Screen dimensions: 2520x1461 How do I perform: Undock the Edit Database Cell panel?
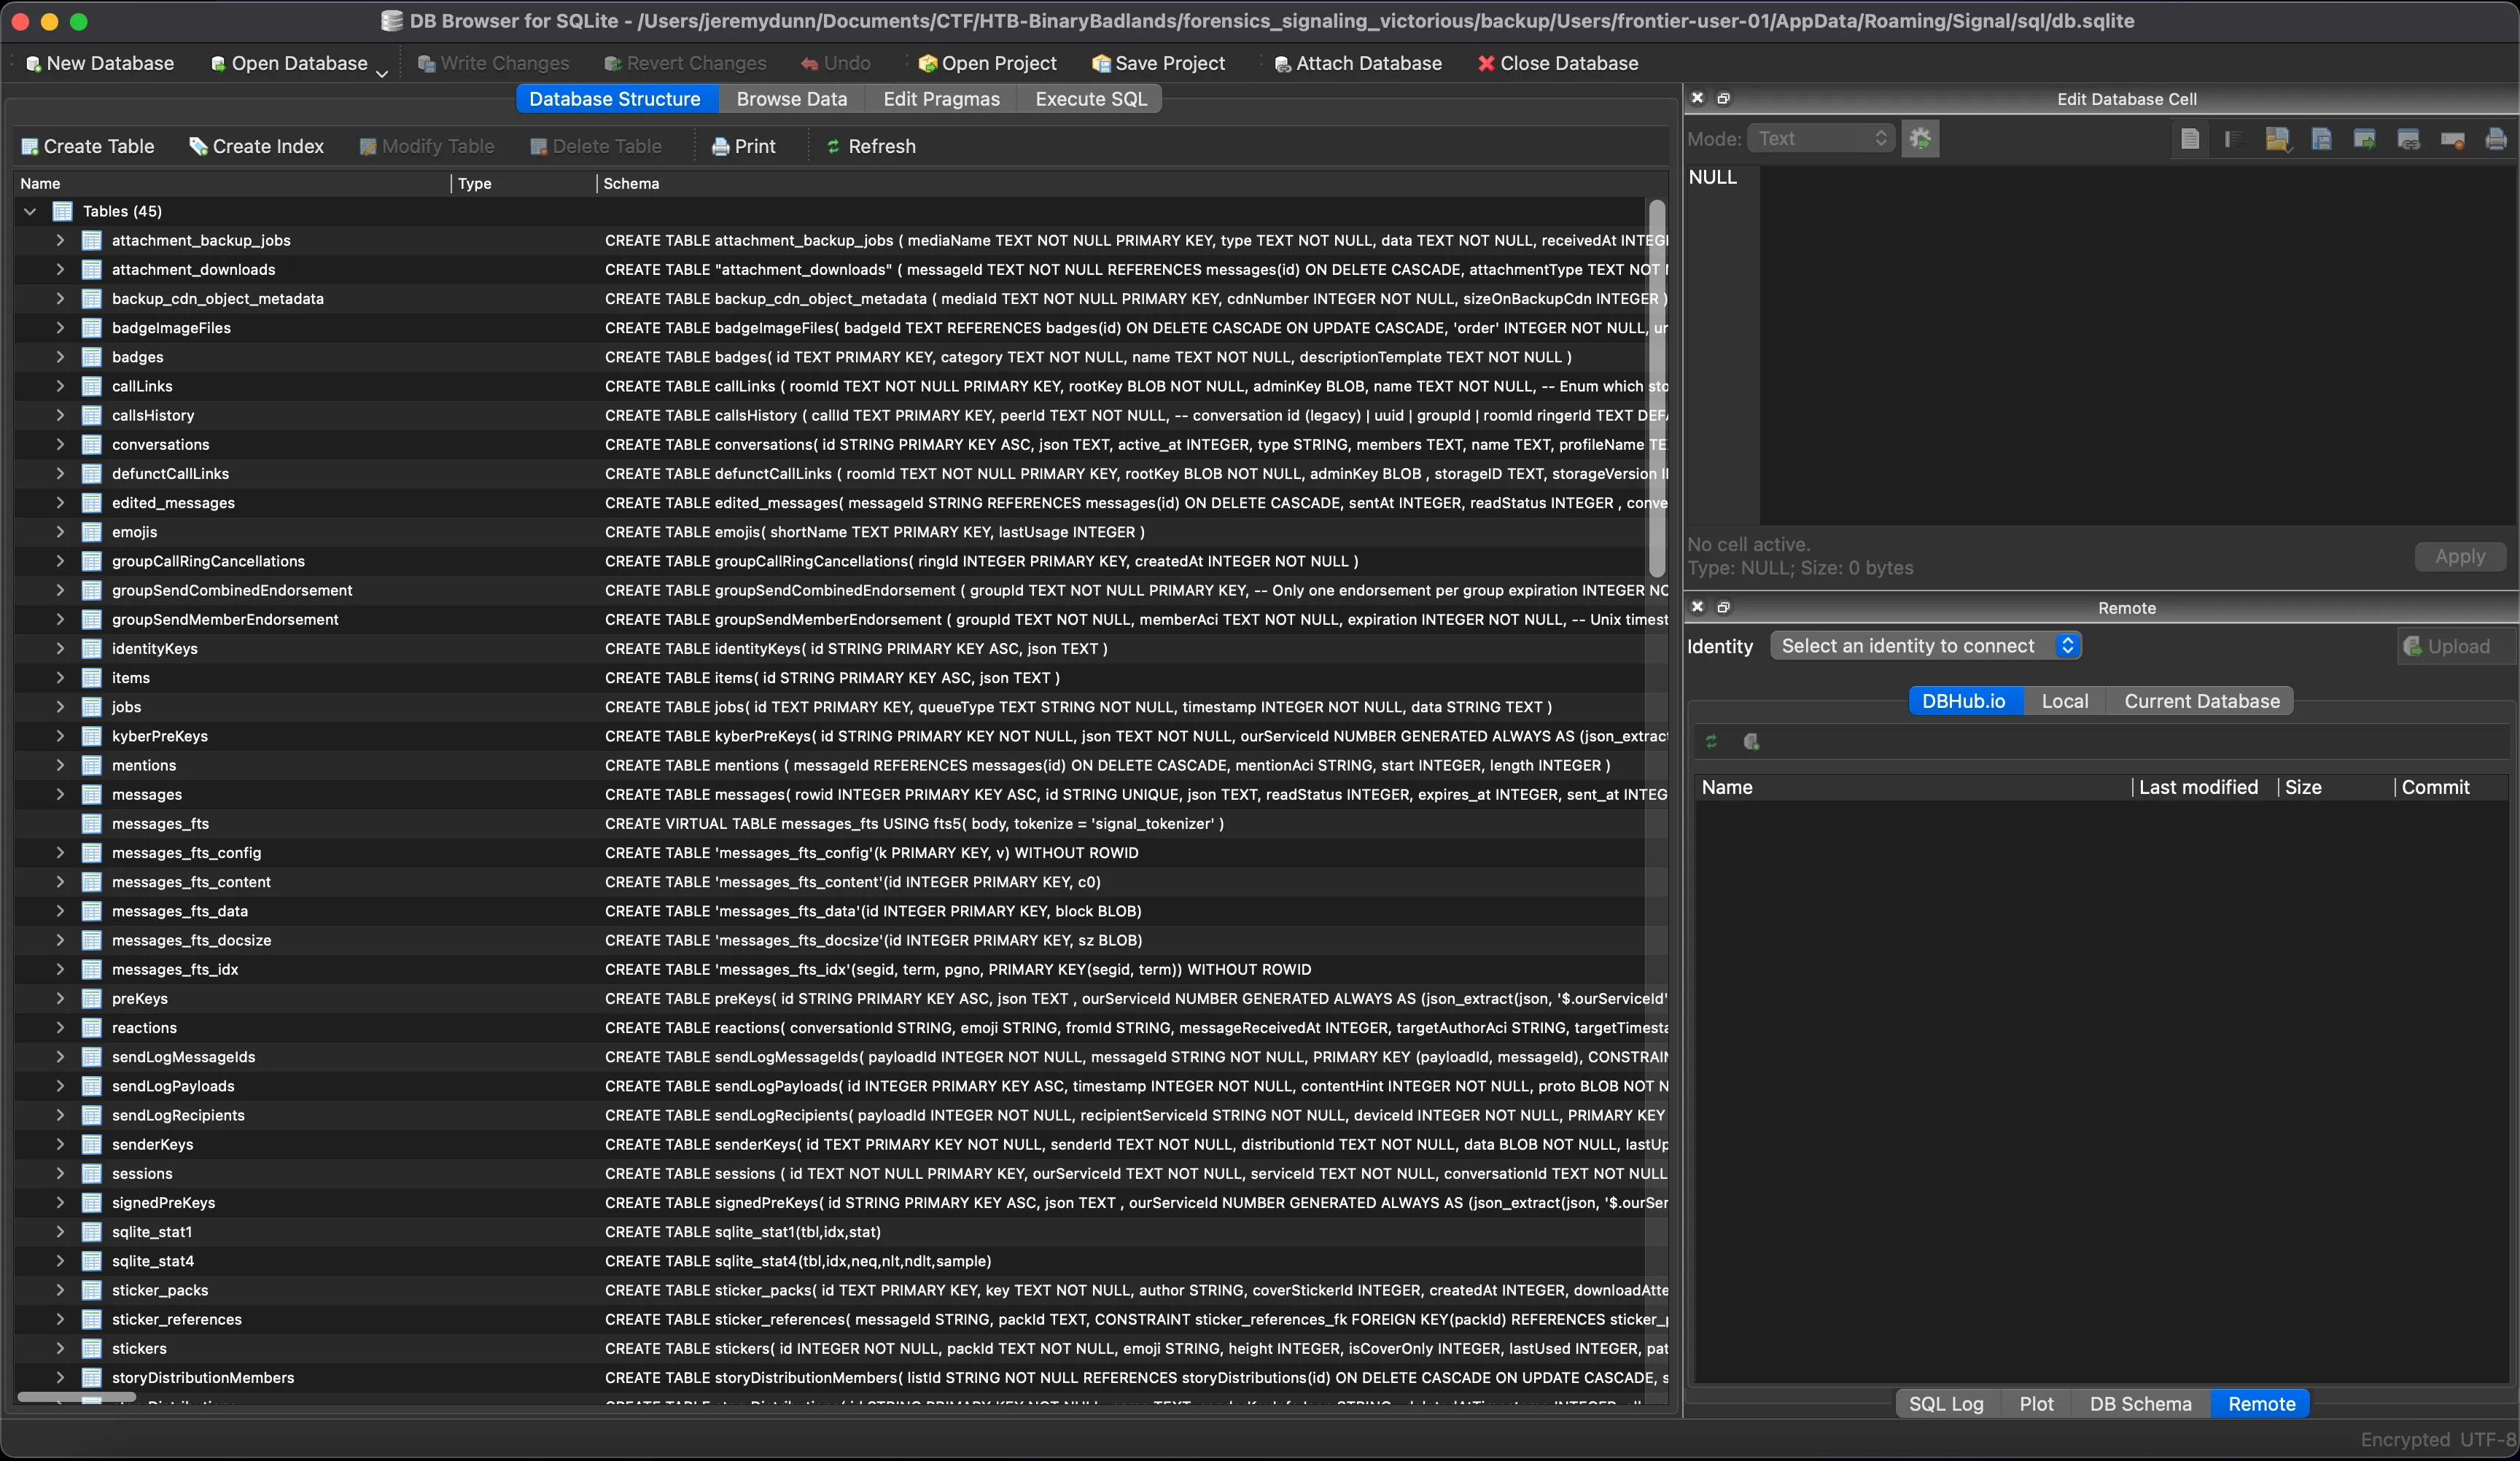point(1723,98)
